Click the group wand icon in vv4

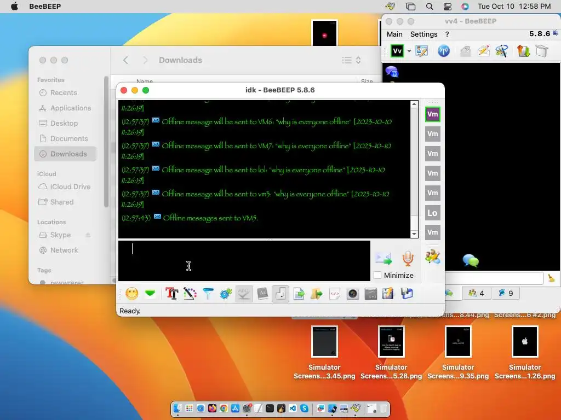coord(502,51)
